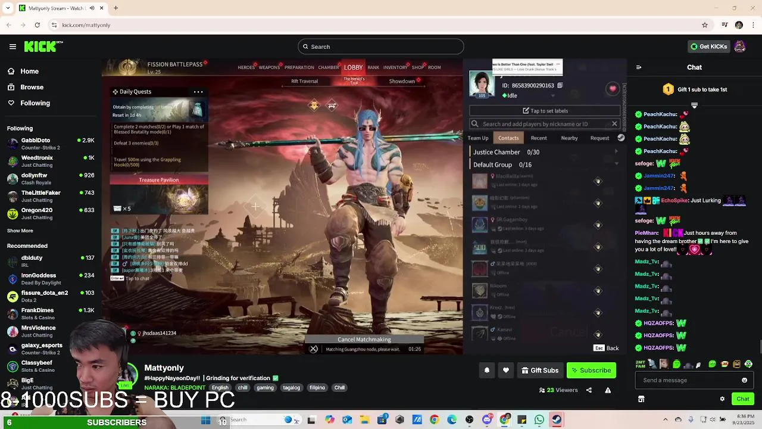Focus the Kick search box
The width and height of the screenshot is (762, 429).
click(381, 46)
